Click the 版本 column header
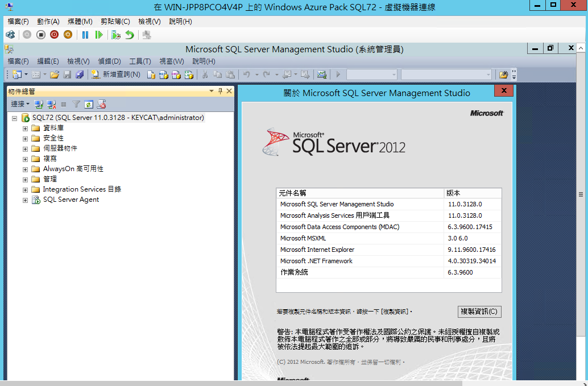588x386 pixels. point(473,193)
